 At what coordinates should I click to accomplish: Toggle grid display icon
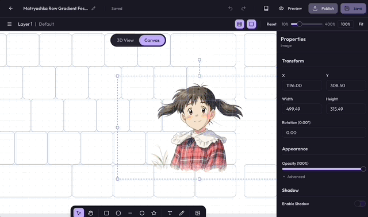pos(240,24)
